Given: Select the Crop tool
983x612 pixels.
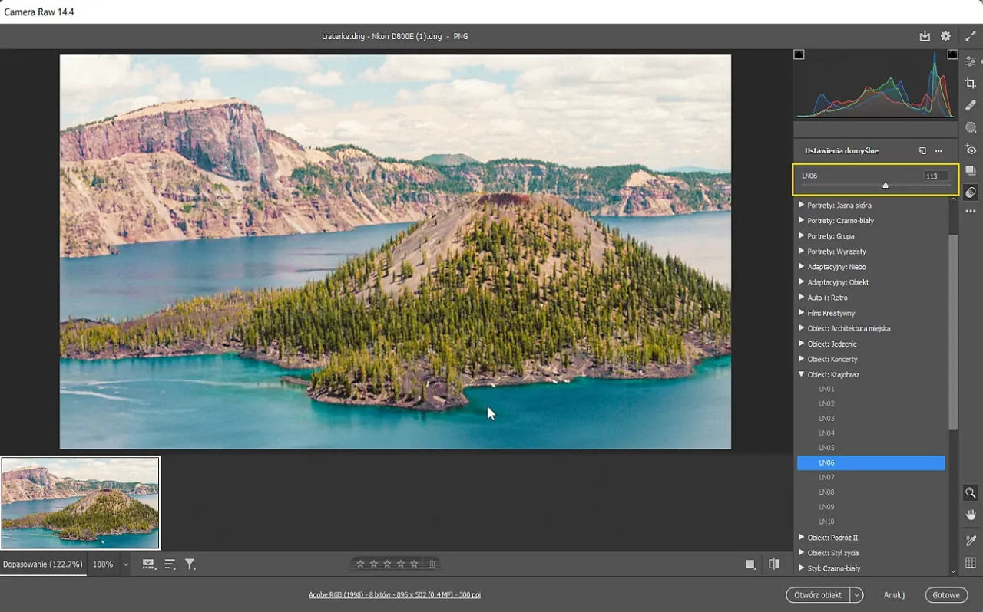Looking at the screenshot, I should coord(971,84).
